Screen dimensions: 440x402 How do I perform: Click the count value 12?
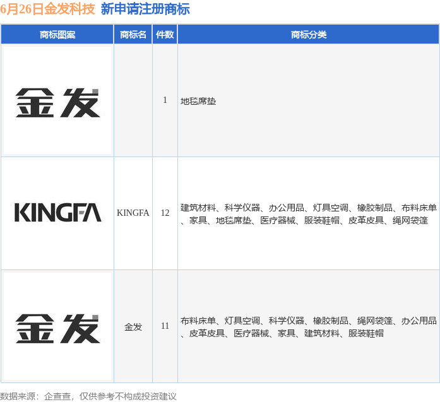click(165, 213)
